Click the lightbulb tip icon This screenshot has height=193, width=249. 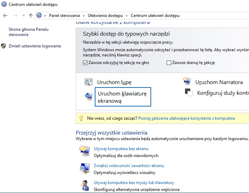tap(81, 118)
